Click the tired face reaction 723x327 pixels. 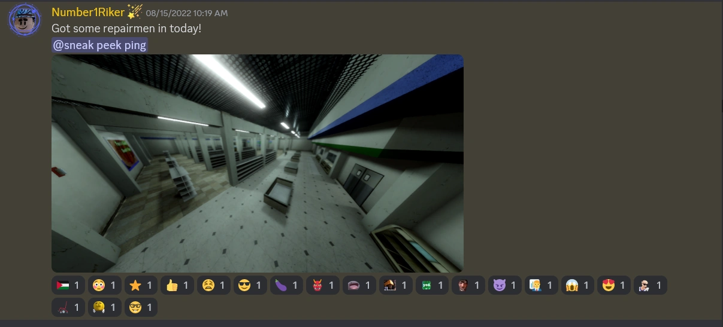[x=214, y=286]
